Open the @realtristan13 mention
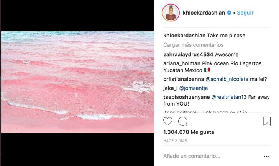279x166 pixels. click(229, 97)
